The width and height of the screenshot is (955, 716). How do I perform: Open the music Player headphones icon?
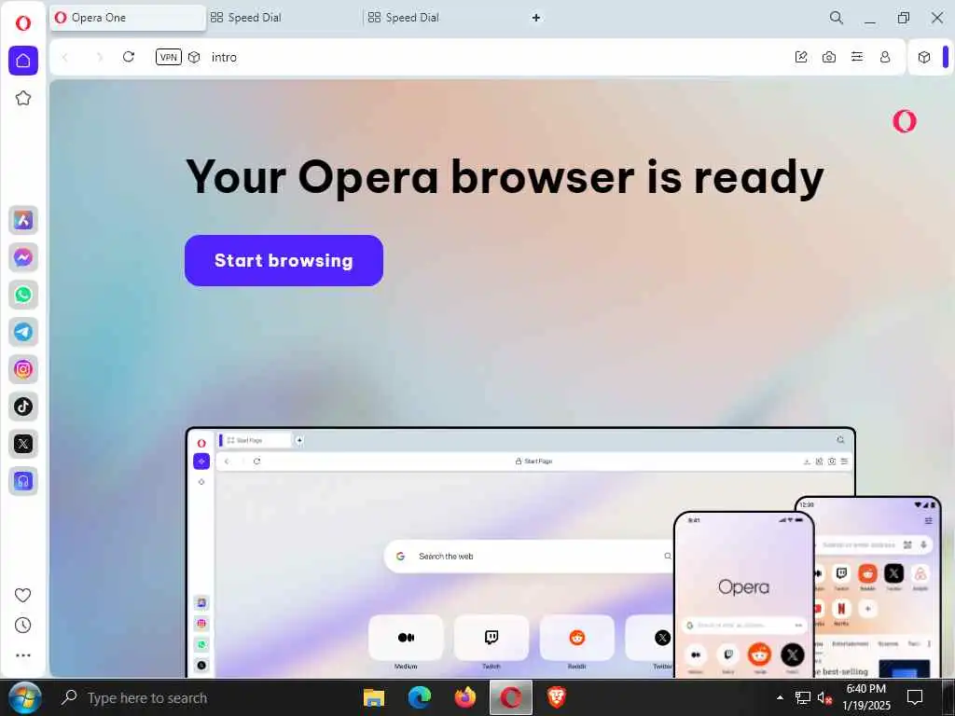pyautogui.click(x=23, y=481)
